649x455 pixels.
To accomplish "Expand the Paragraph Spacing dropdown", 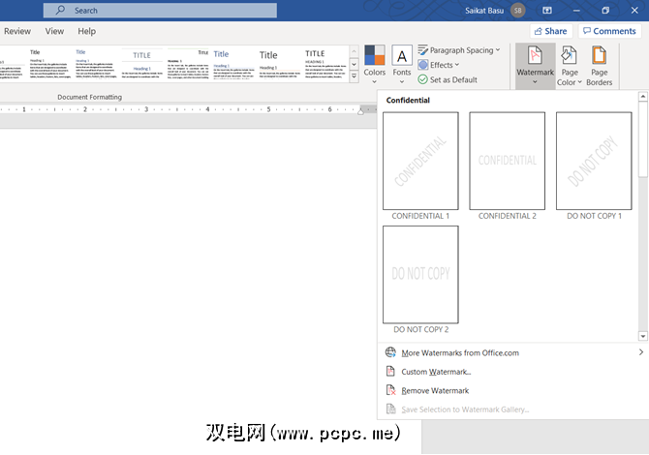I will coord(459,50).
